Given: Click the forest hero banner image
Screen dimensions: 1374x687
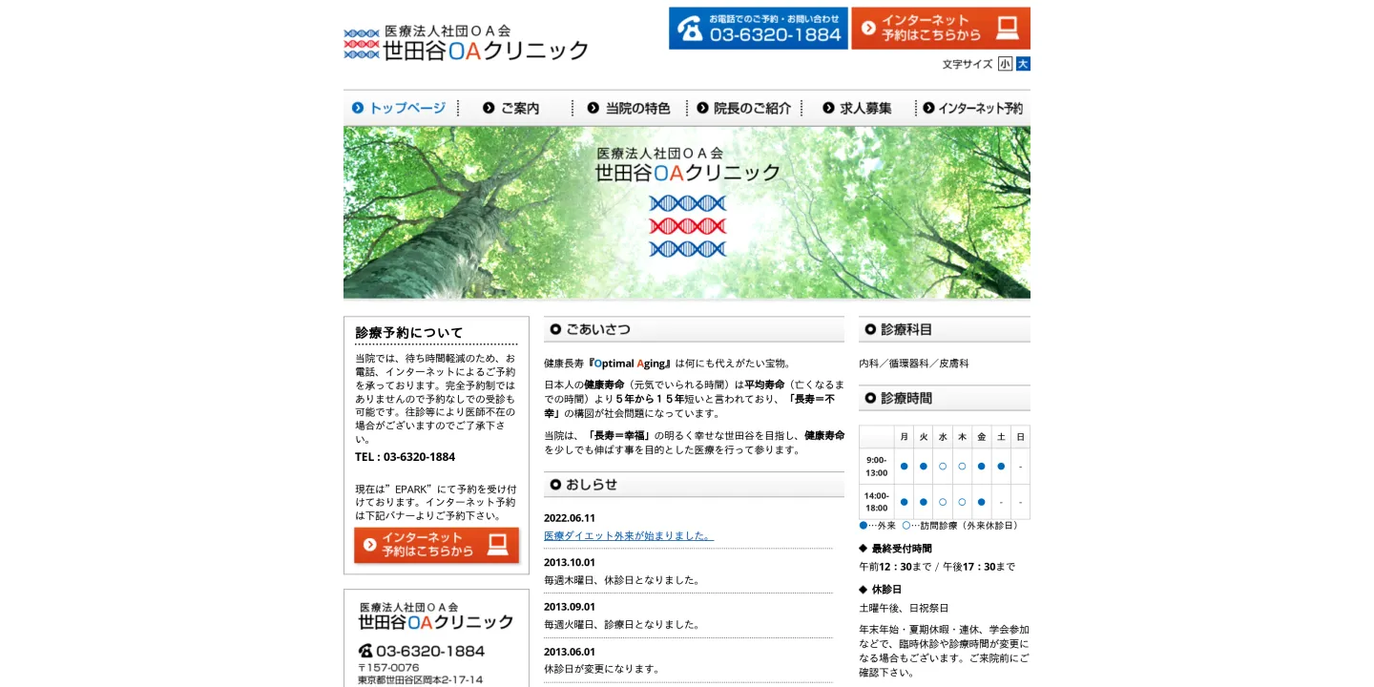Looking at the screenshot, I should click(687, 213).
